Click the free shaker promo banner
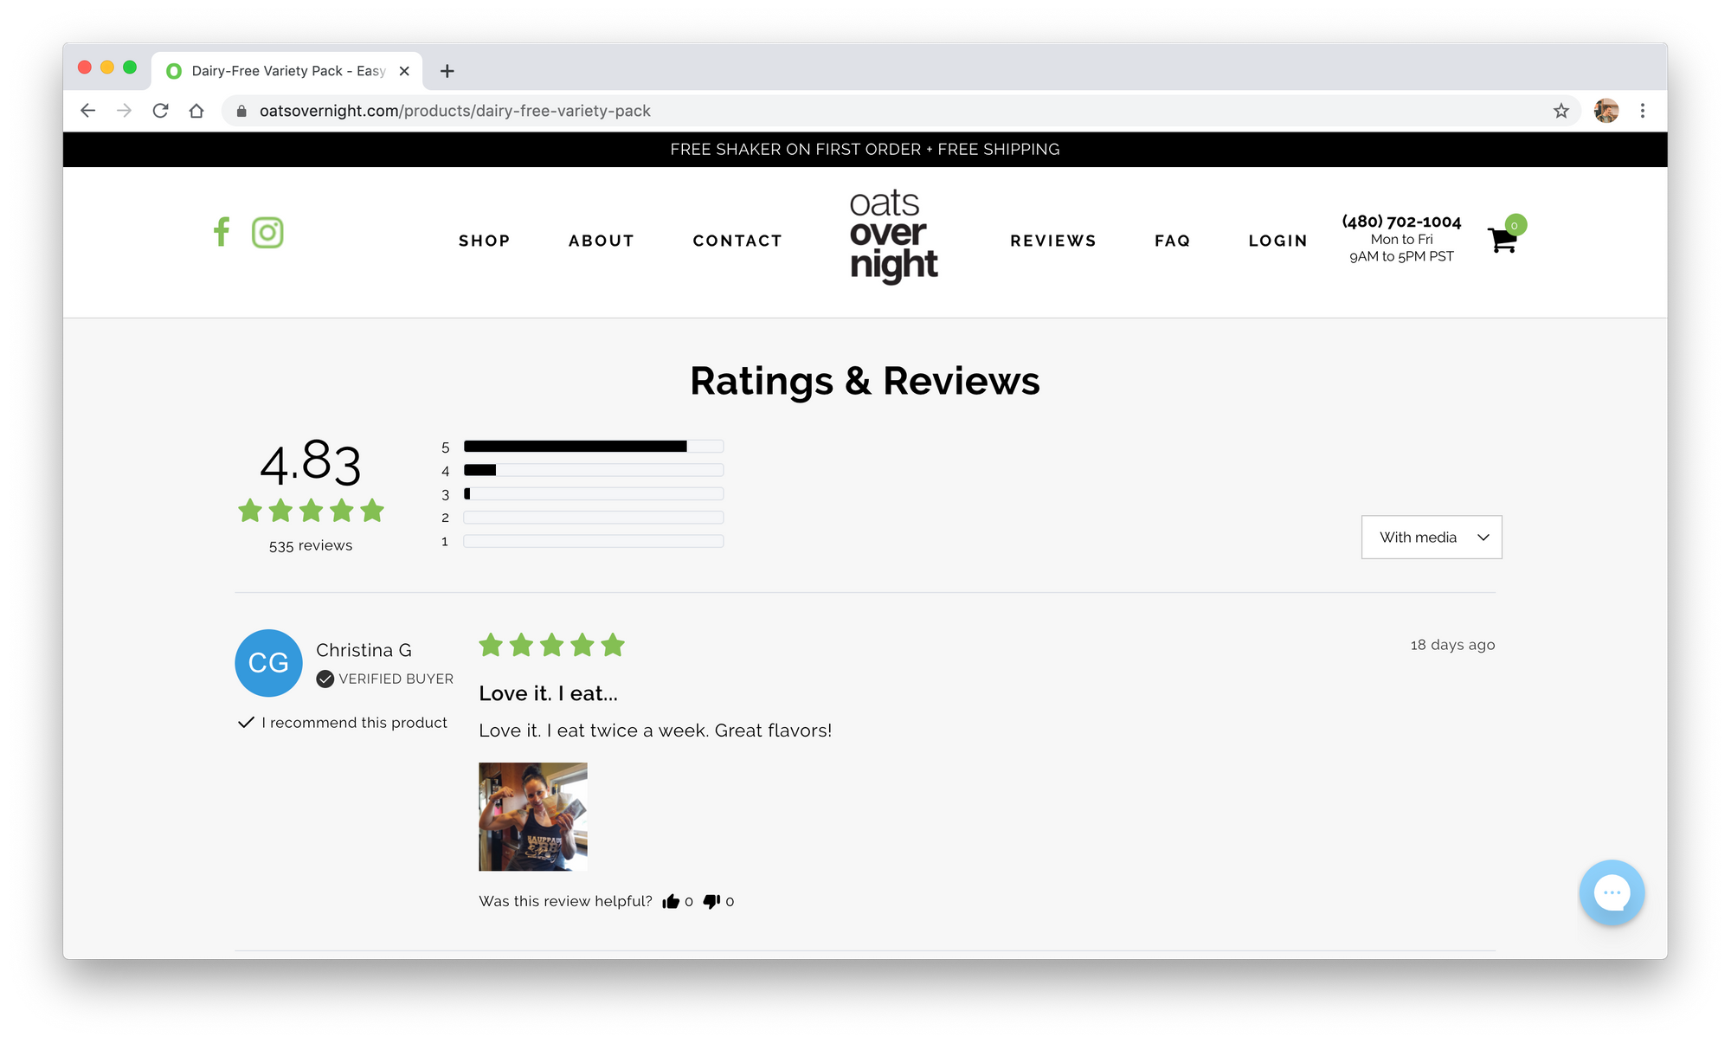1731x1043 pixels. point(865,149)
